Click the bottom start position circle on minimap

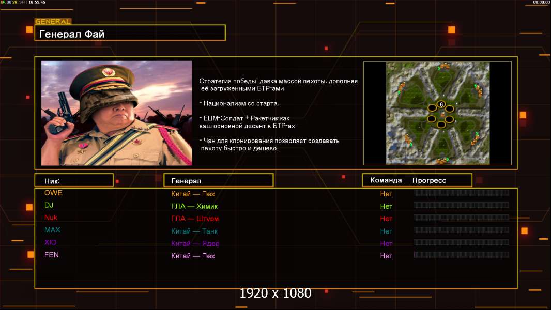(441, 125)
